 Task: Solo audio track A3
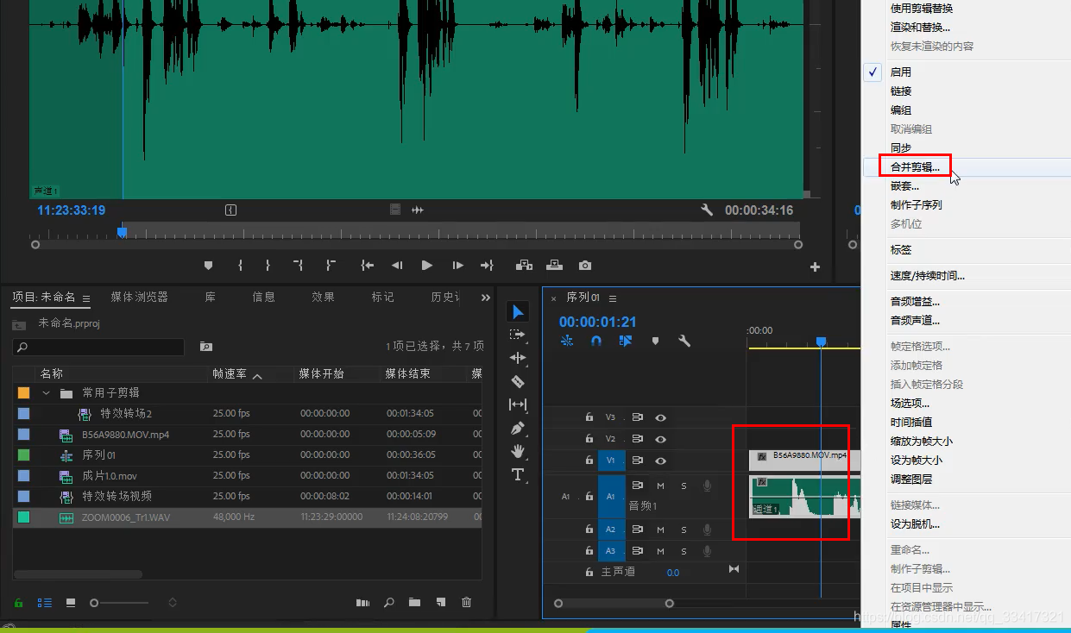[x=684, y=551]
